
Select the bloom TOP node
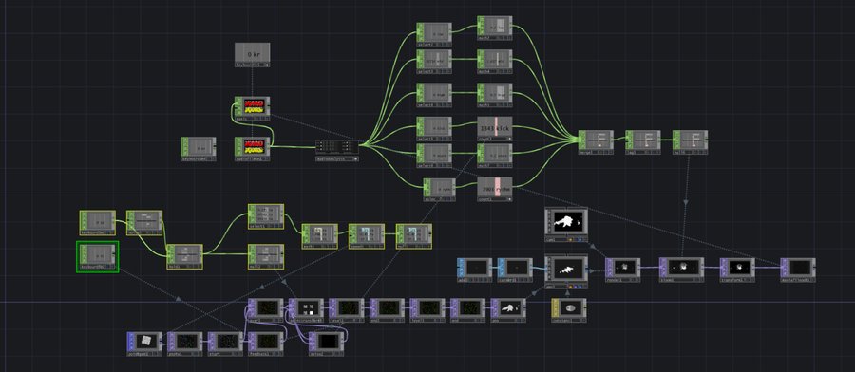click(x=681, y=270)
